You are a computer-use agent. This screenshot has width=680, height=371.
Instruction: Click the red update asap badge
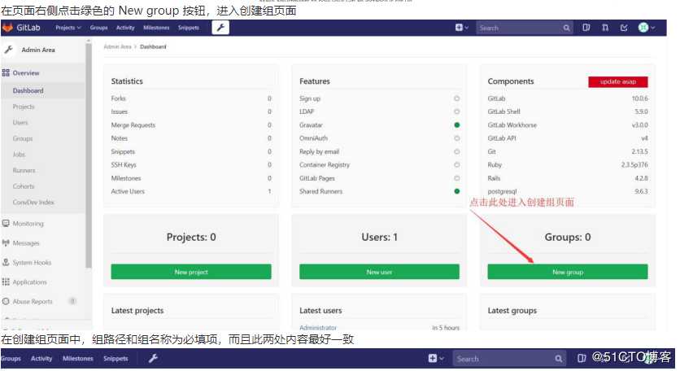click(x=618, y=81)
